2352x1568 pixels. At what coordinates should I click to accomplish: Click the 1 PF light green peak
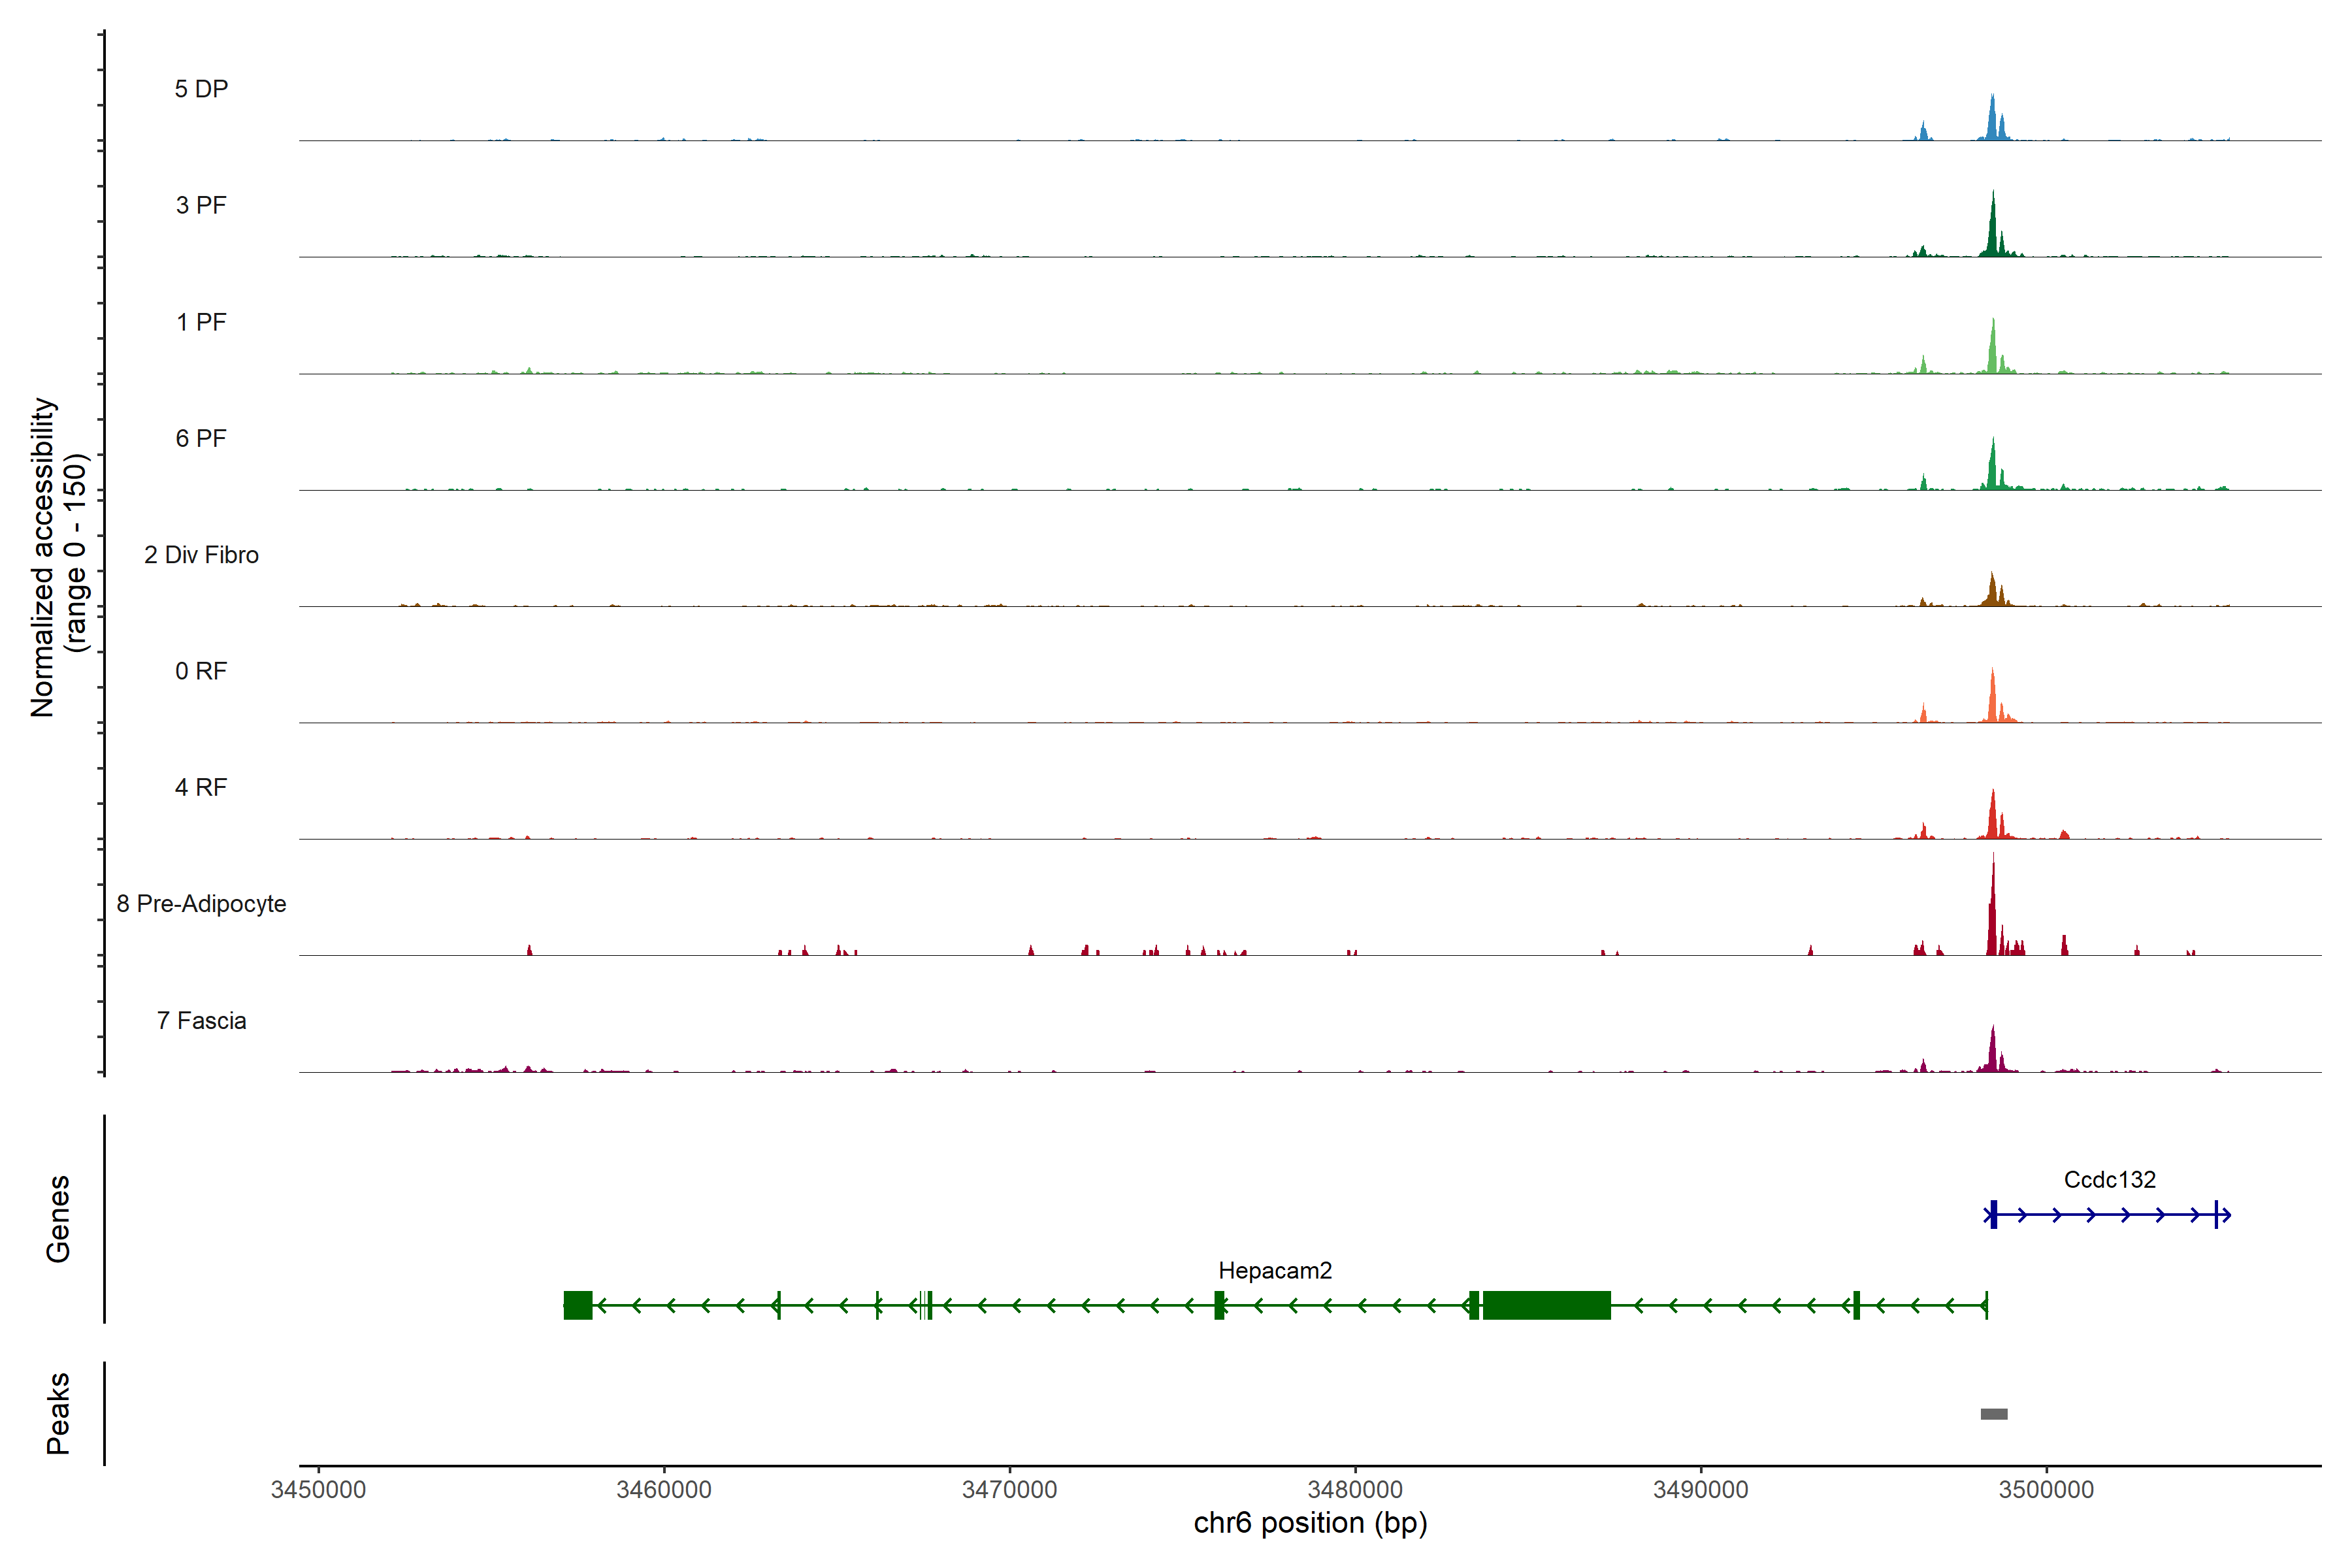1992,352
